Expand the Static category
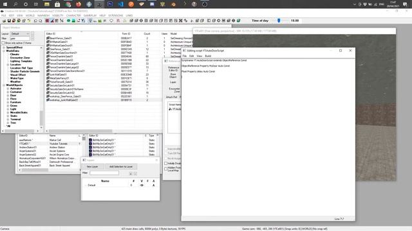The image size is (412, 231). tap(8, 116)
